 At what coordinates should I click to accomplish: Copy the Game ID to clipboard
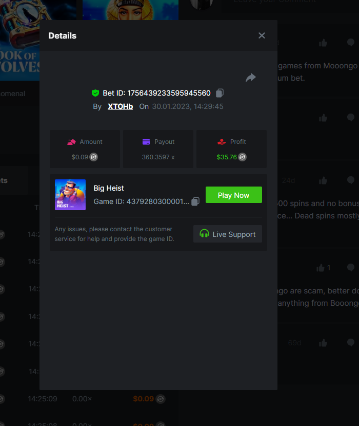pos(195,202)
